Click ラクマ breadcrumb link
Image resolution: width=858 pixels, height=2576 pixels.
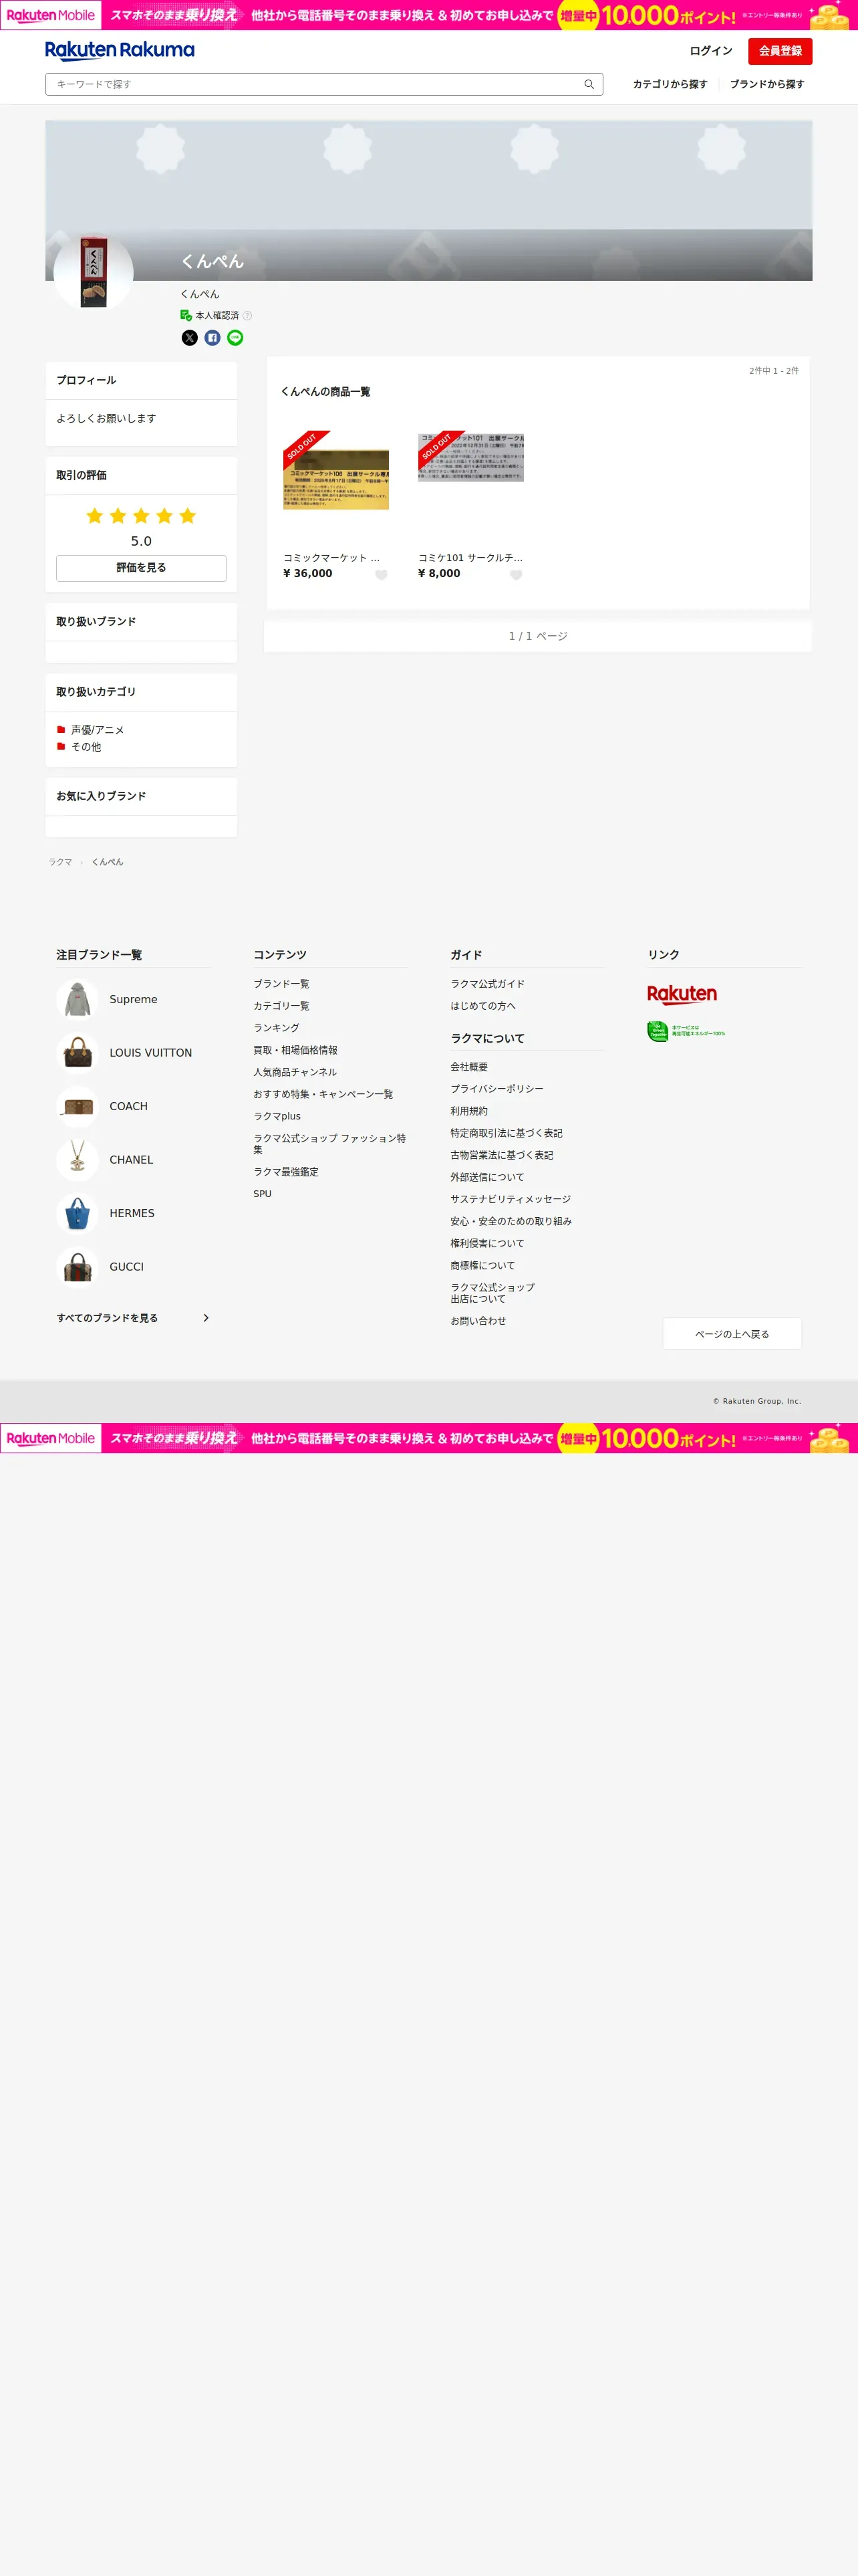point(60,862)
